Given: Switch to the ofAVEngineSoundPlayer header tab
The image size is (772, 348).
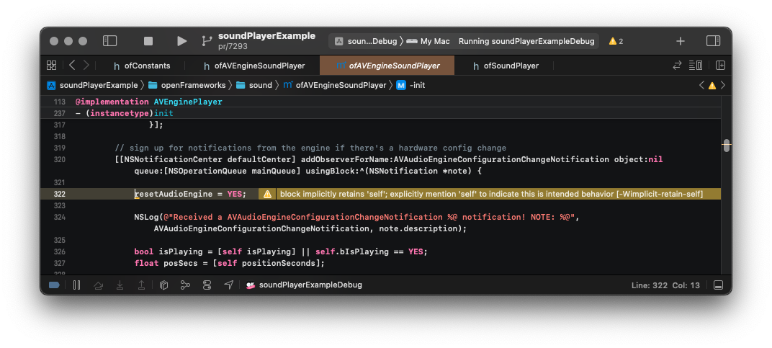Looking at the screenshot, I should click(253, 66).
